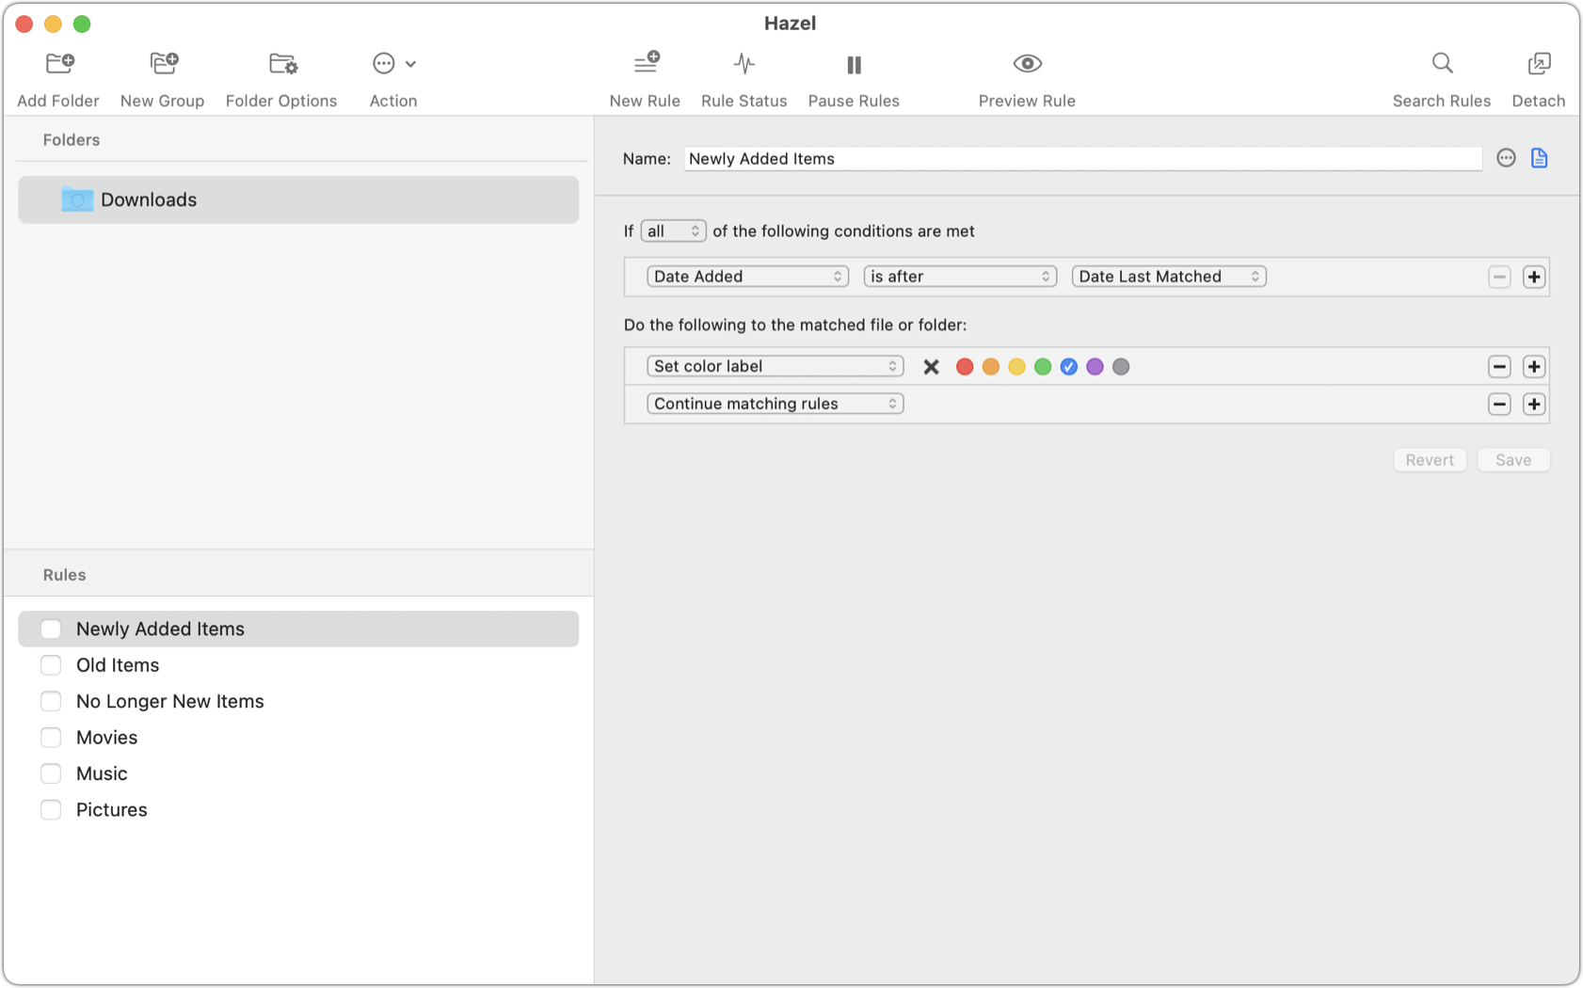Image resolution: width=1583 pixels, height=988 pixels.
Task: Select the No Longer New Items rule
Action: [x=298, y=701]
